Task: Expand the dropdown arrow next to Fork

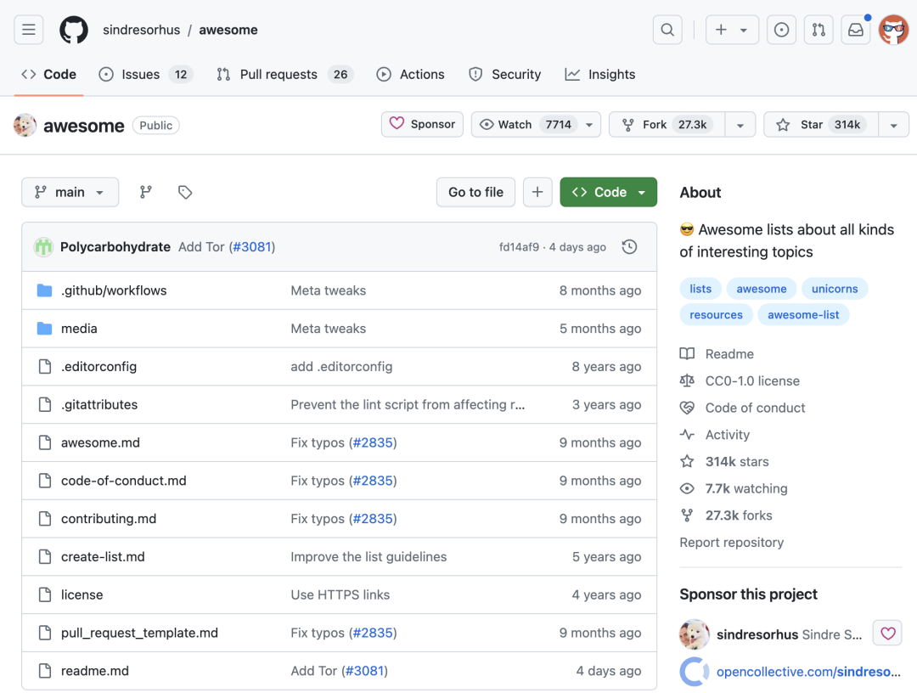Action: click(740, 125)
